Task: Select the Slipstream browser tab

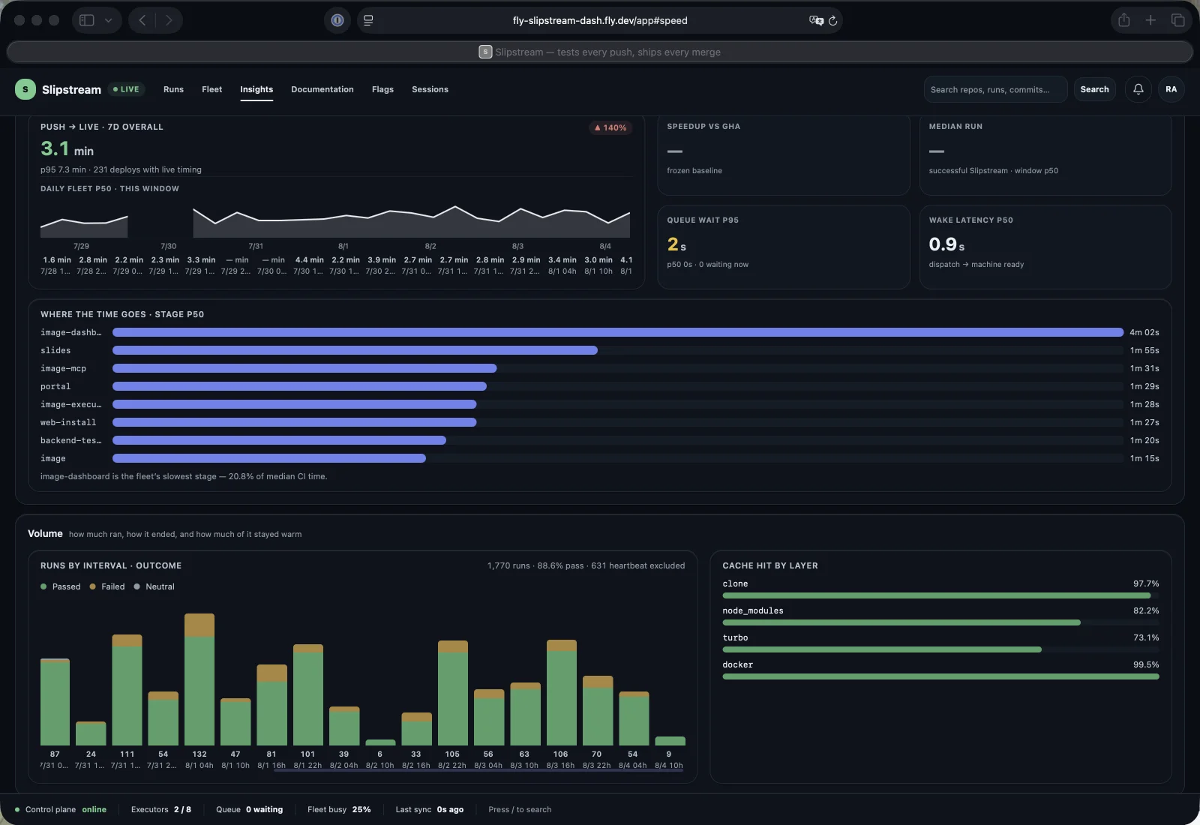Action: (600, 52)
